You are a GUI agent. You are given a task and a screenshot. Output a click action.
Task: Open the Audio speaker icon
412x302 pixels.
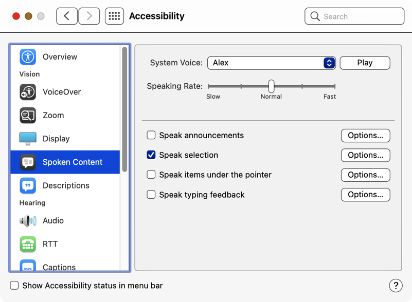coord(28,221)
